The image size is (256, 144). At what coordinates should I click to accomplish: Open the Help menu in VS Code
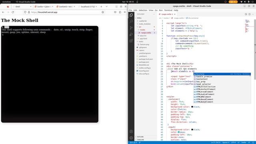coord(176,10)
